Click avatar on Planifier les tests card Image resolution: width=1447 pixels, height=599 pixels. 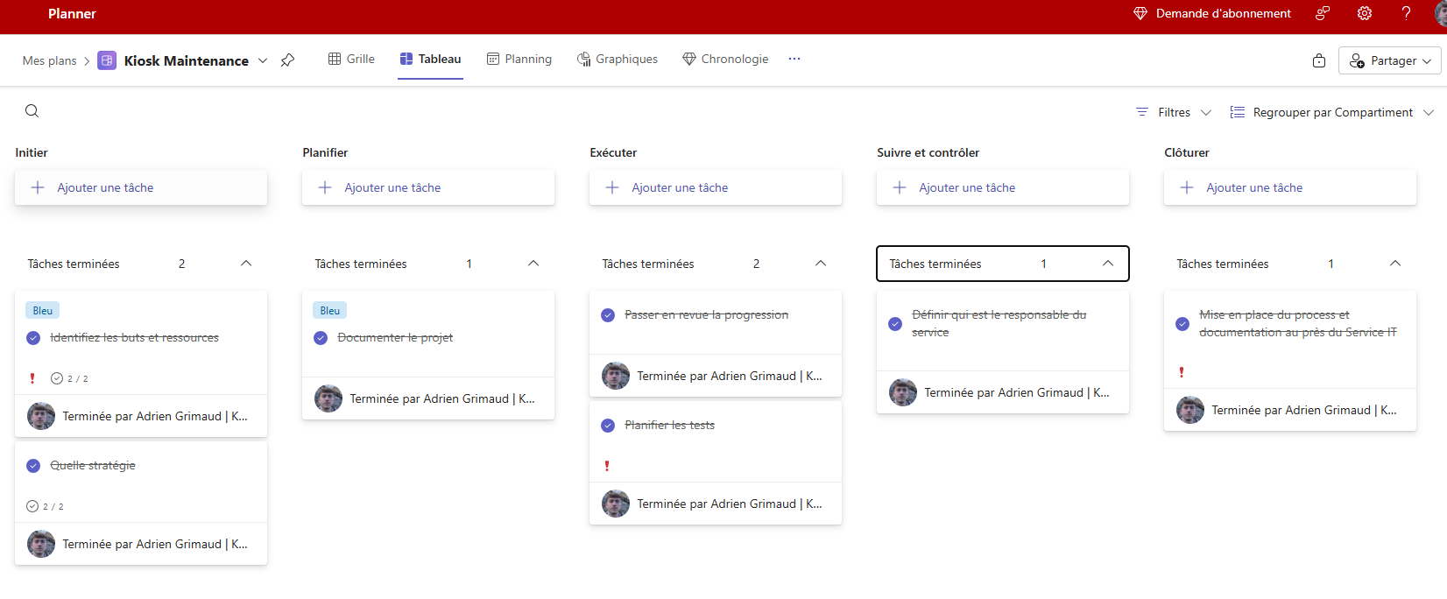(616, 504)
